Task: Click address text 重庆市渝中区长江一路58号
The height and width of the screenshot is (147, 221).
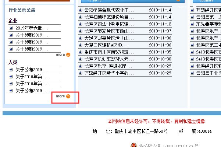Action: [x=141, y=131]
